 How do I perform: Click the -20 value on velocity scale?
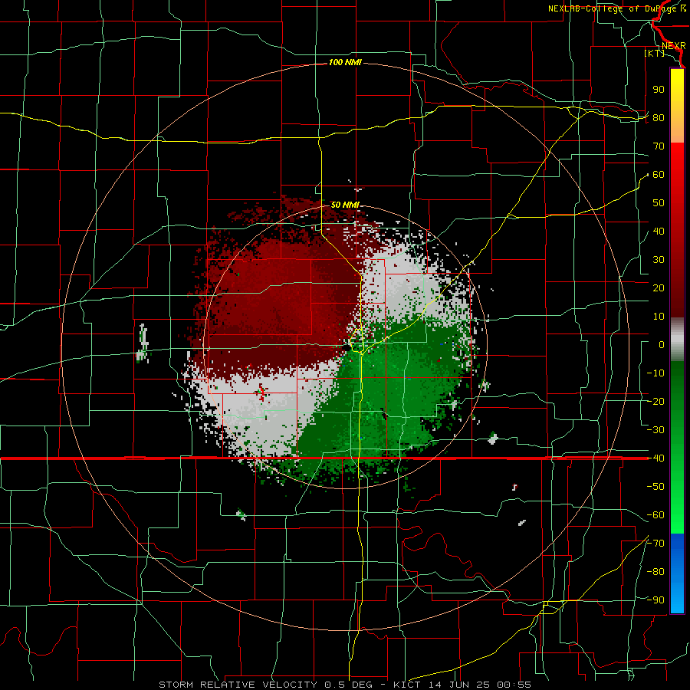(655, 402)
